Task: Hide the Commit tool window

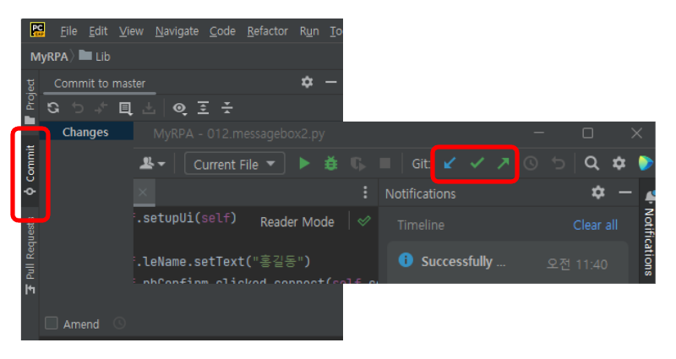Action: 330,82
